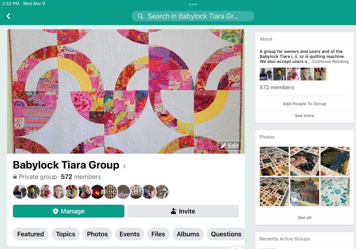
Task: Open the teal floral photo thumbnail
Action: [335, 192]
